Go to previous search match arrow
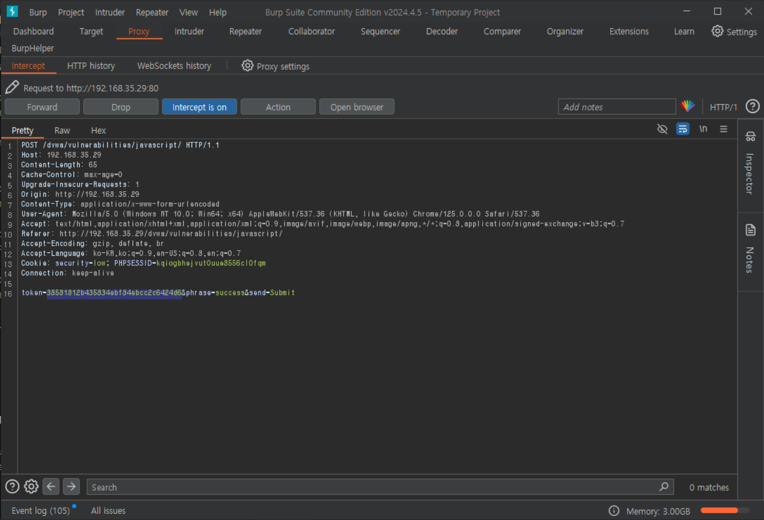Viewport: 764px width, 520px height. [x=51, y=486]
